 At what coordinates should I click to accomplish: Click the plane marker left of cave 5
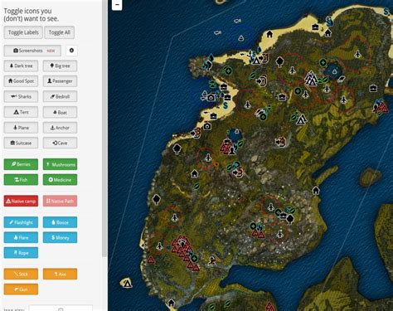click(208, 158)
